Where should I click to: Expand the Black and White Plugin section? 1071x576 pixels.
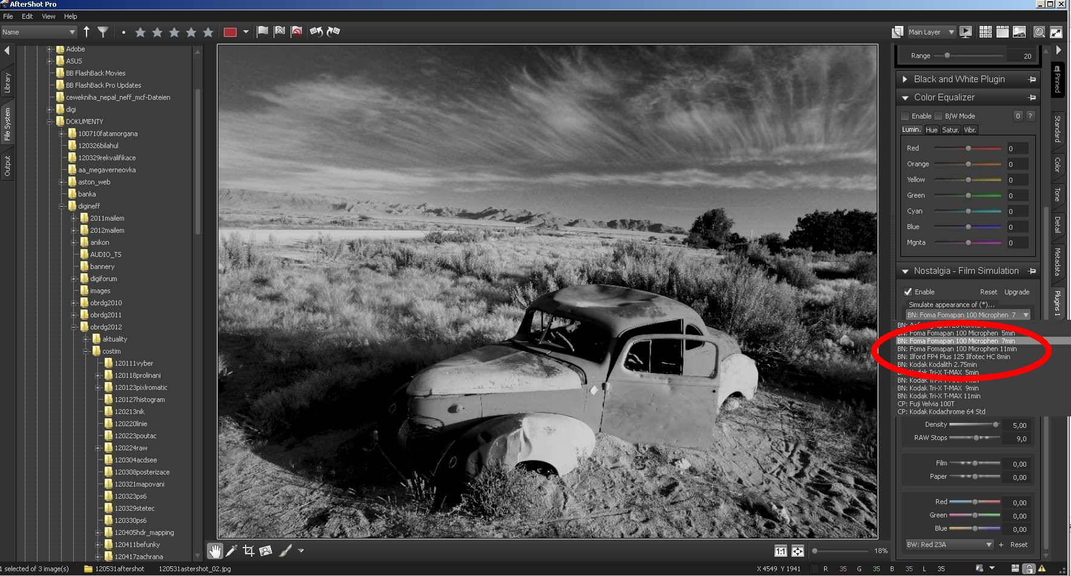click(x=905, y=79)
